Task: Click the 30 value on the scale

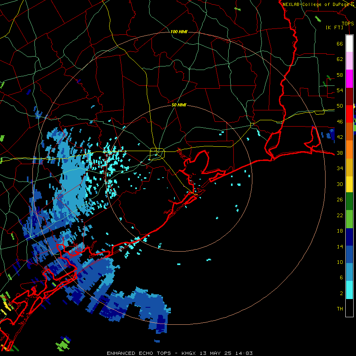Action: pos(340,184)
